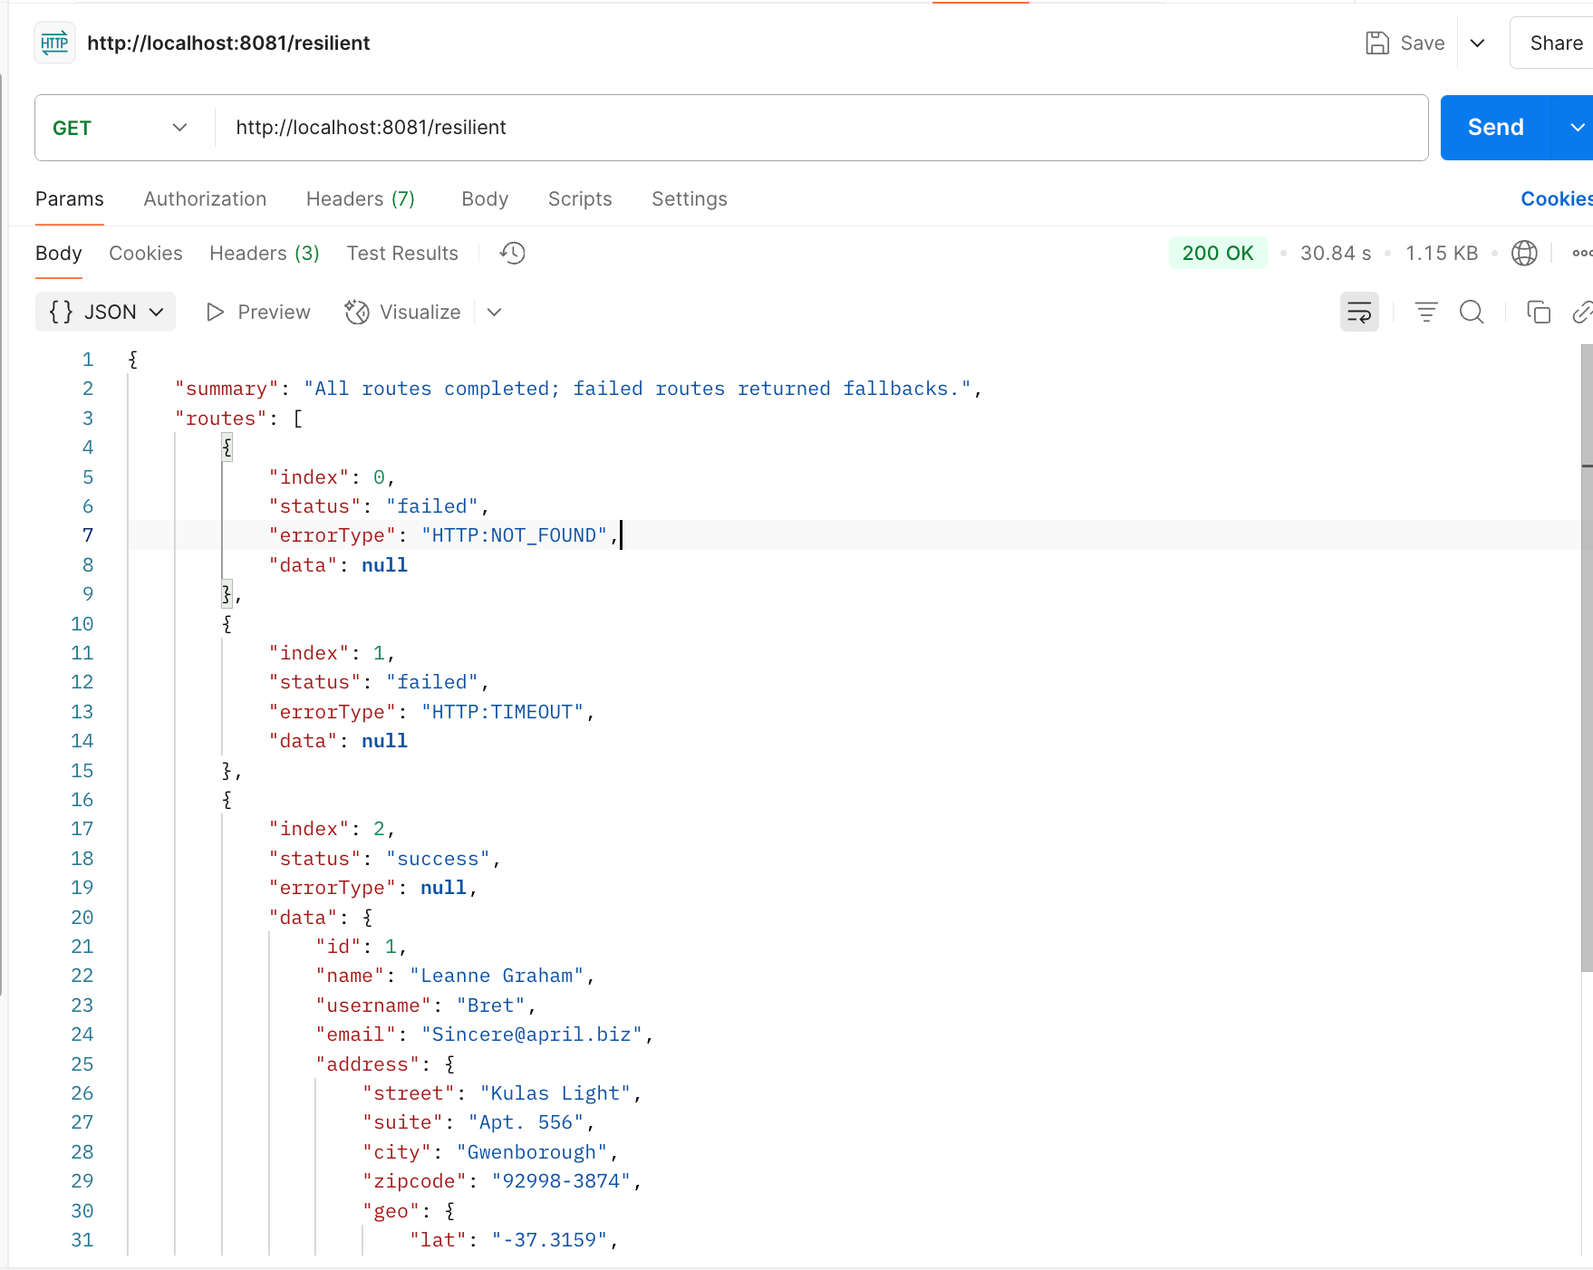Open the Test Results tab

[x=402, y=254]
